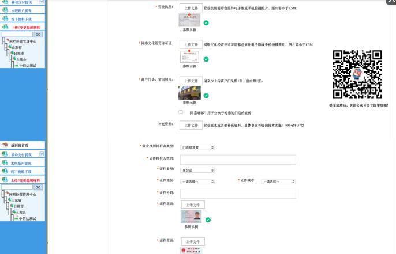Click 上传文件 for 证件背面

pyautogui.click(x=193, y=241)
